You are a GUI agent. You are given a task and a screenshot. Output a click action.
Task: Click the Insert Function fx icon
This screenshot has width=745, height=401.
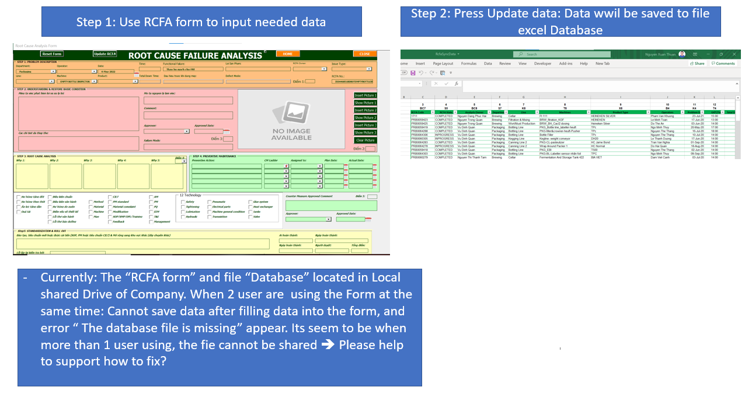point(457,84)
